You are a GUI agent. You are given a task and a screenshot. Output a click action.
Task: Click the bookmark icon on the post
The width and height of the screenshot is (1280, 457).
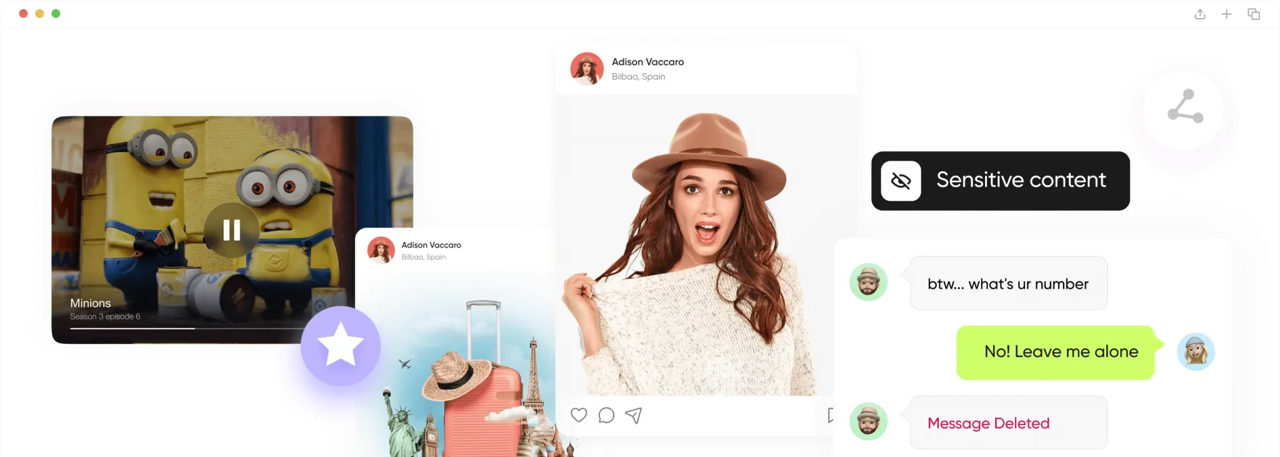point(830,415)
